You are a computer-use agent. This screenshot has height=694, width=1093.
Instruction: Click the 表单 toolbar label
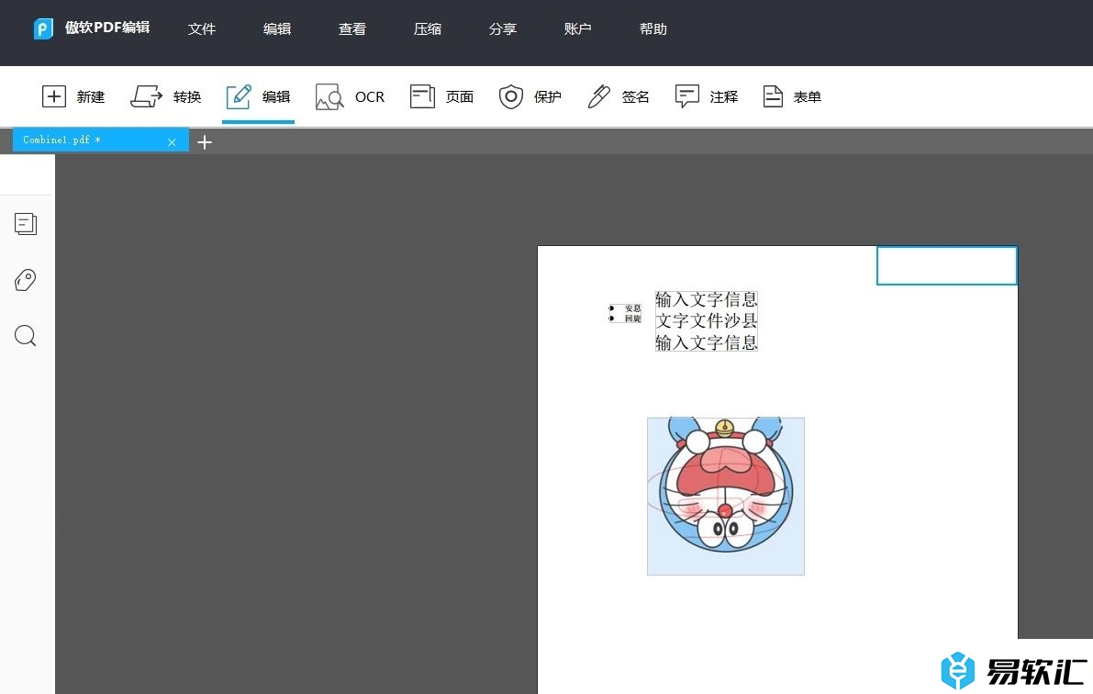[x=808, y=97]
